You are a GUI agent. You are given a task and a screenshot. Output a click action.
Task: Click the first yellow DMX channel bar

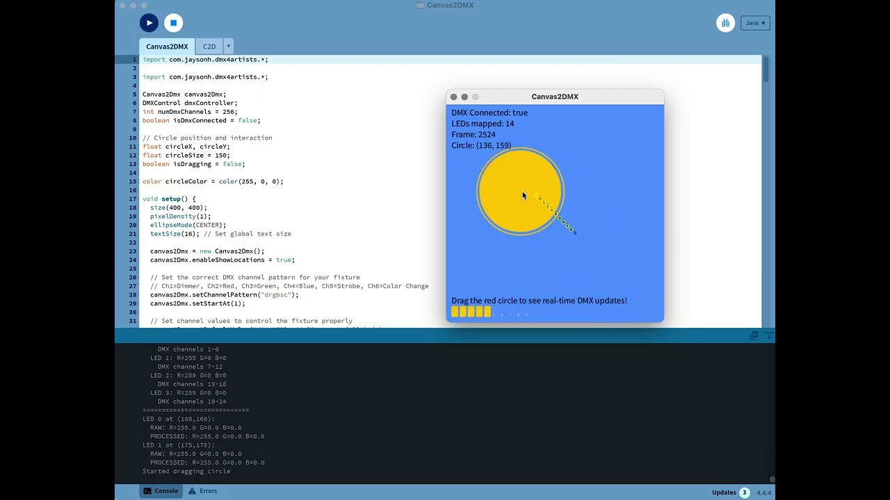tap(455, 312)
